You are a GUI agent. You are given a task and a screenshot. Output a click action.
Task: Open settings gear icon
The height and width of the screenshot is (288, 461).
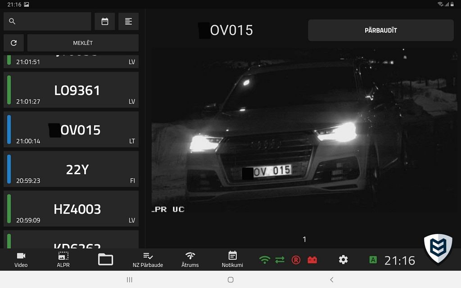pyautogui.click(x=343, y=260)
